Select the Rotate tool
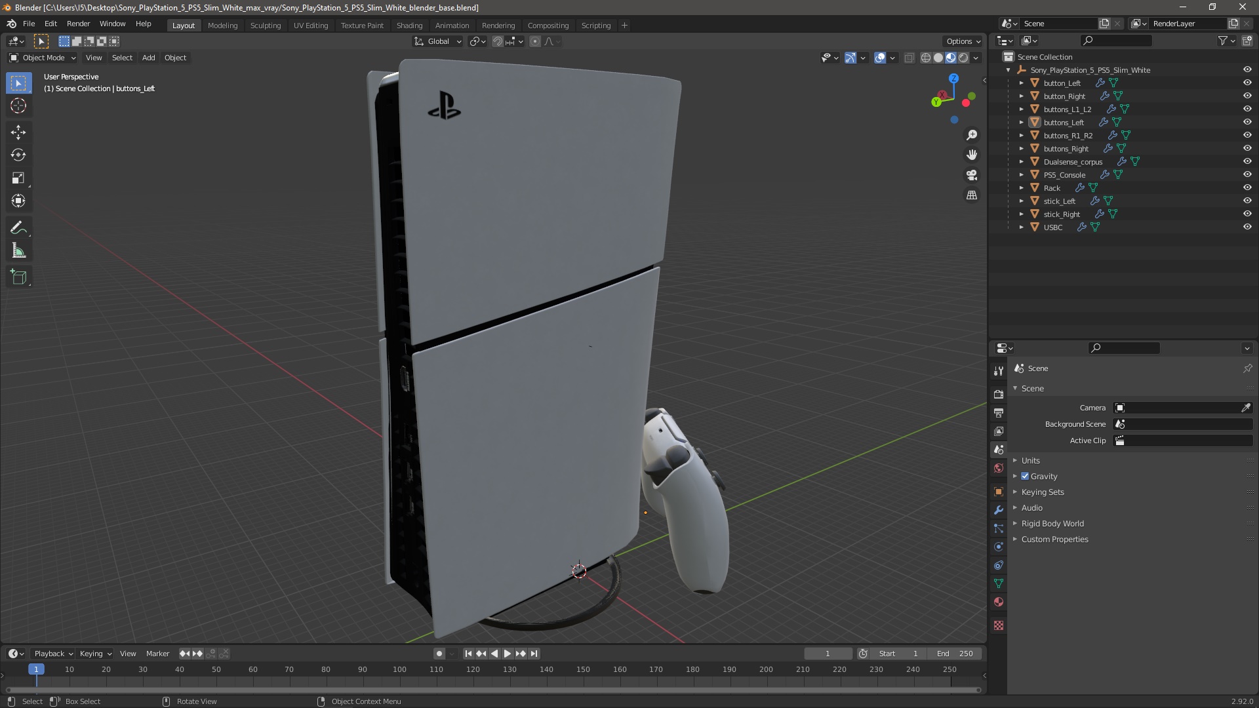This screenshot has width=1259, height=708. [18, 155]
